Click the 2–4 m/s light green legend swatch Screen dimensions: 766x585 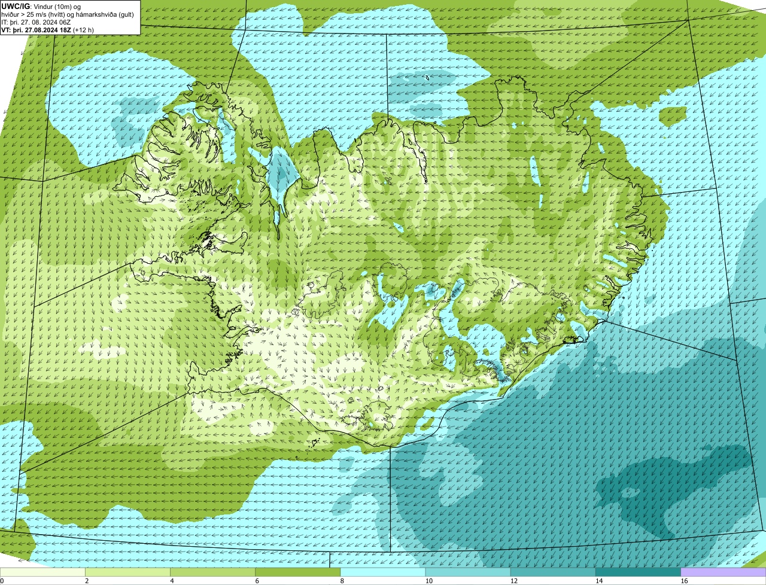[x=128, y=572]
